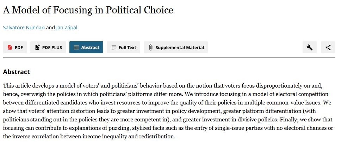Image resolution: width=341 pixels, height=156 pixels.
Task: Click the article title heading
Action: tap(88, 10)
